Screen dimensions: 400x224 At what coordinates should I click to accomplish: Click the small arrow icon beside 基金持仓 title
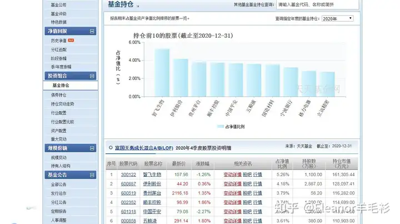tap(138, 6)
